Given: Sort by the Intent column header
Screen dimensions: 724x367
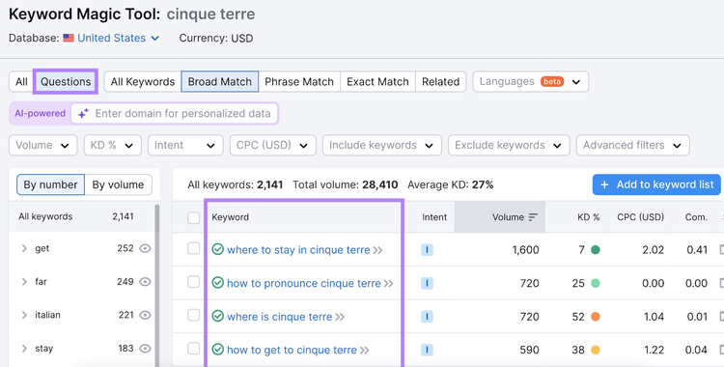Looking at the screenshot, I should click(434, 217).
